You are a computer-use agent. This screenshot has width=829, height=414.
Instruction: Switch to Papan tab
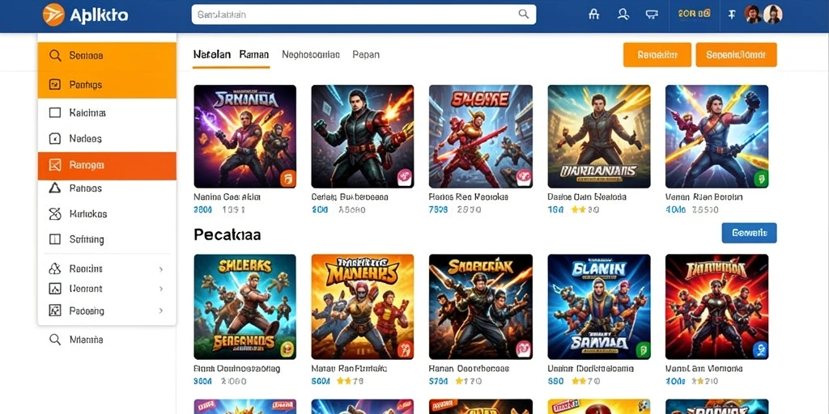[366, 54]
